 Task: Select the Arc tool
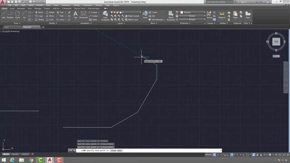point(24,14)
